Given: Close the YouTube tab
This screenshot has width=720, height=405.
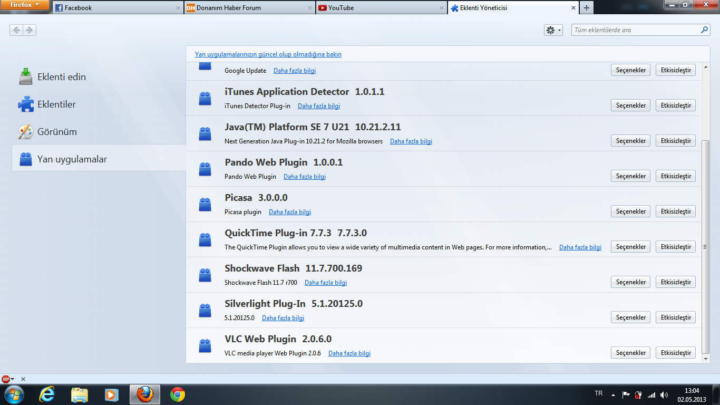Looking at the screenshot, I should [441, 8].
